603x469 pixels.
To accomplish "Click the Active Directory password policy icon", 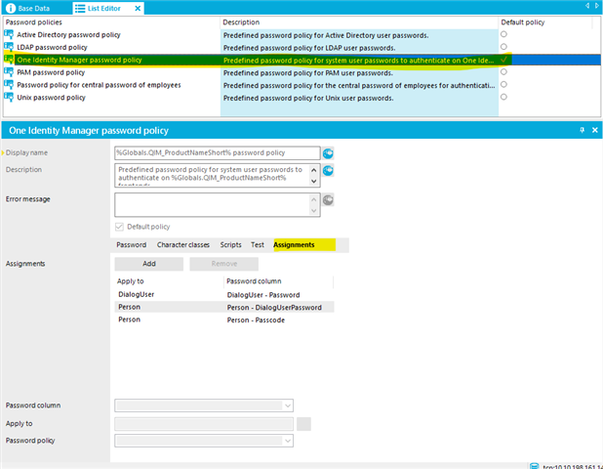I will click(9, 34).
